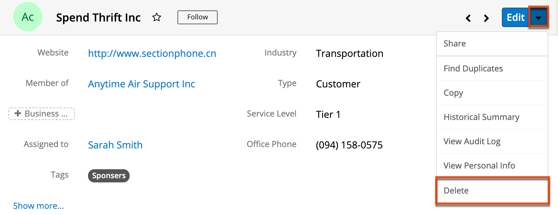Click the previous record arrow
The width and height of the screenshot is (558, 215).
click(x=468, y=18)
